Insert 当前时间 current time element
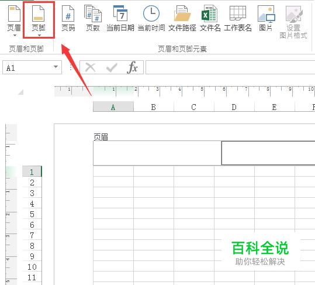315x285 pixels. click(151, 19)
